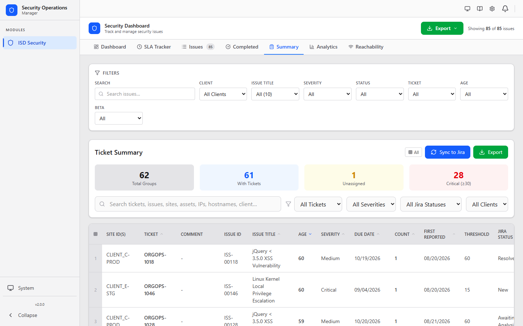Sort by the Age column header
Viewport: 523px width, 326px height.
click(305, 234)
